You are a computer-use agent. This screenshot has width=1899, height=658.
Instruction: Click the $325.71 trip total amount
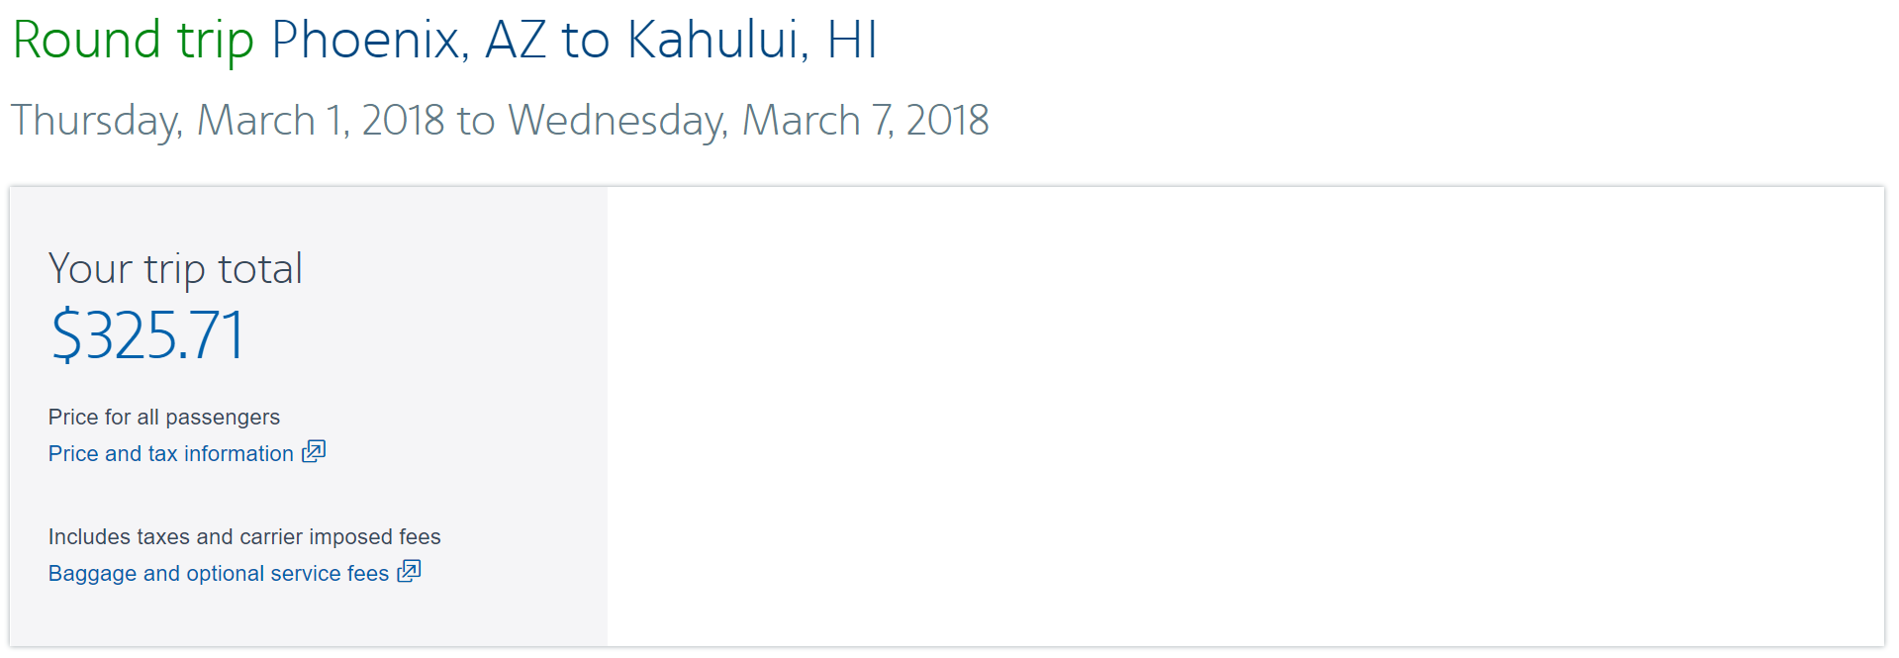point(147,335)
